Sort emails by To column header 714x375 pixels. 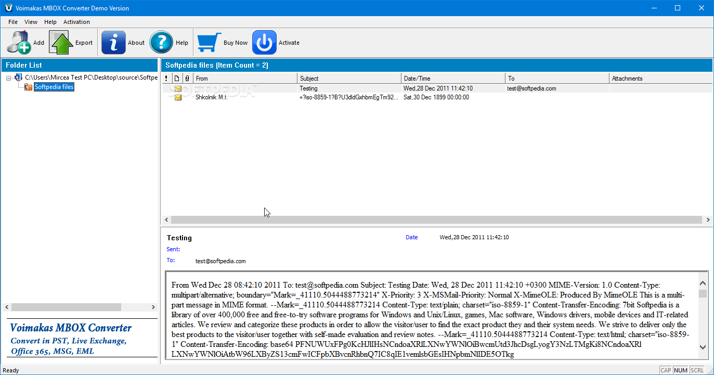(x=557, y=79)
